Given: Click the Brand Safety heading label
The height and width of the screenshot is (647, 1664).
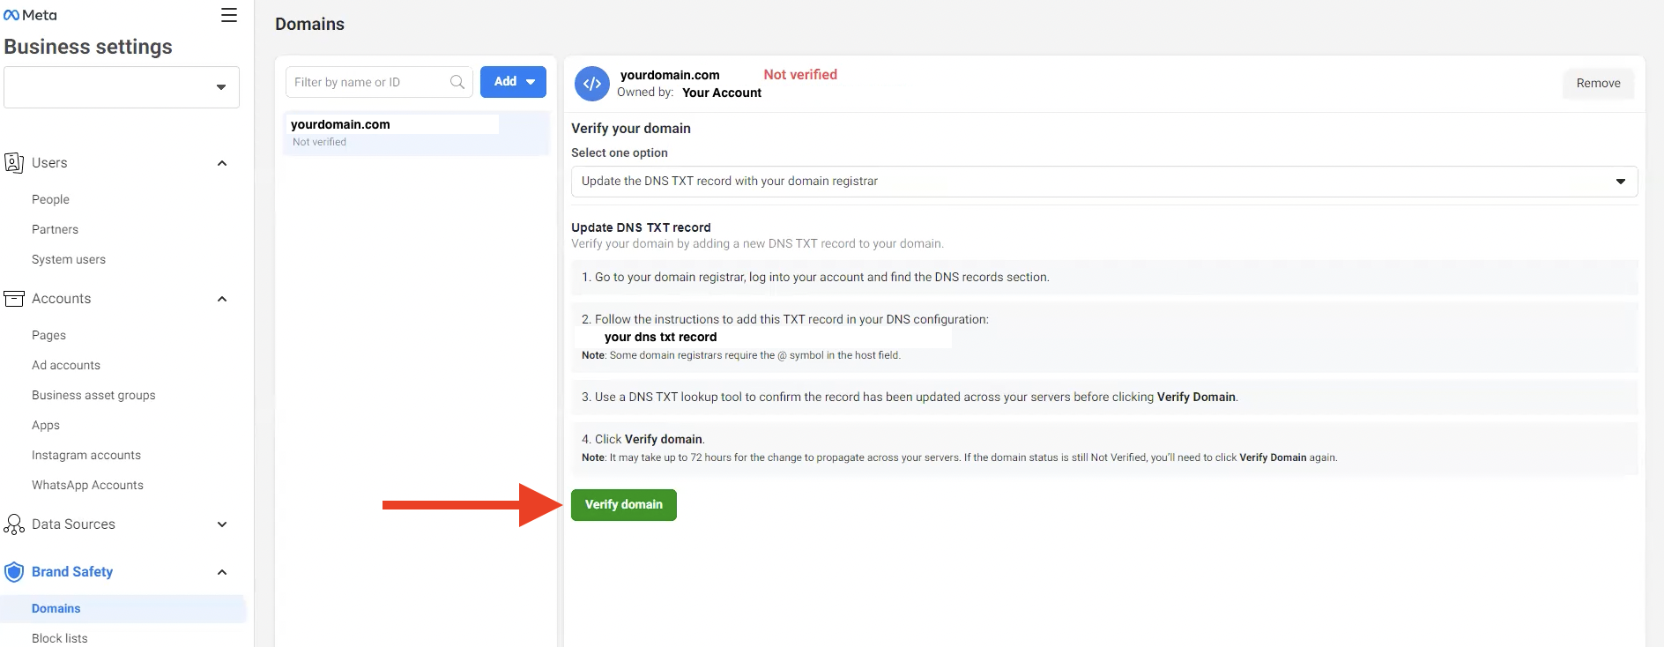Looking at the screenshot, I should (x=72, y=572).
